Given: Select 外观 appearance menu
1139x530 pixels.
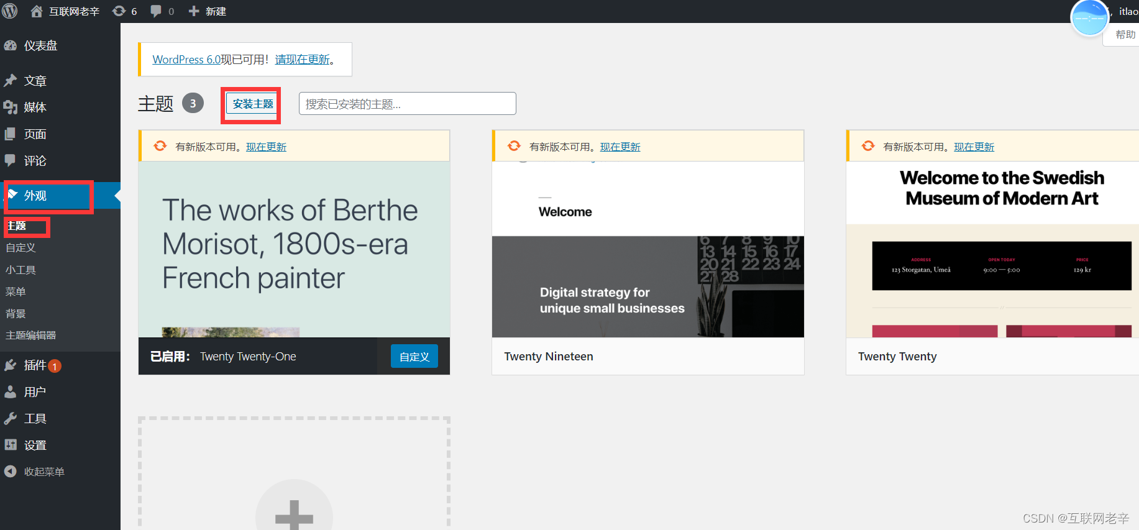Looking at the screenshot, I should tap(60, 196).
